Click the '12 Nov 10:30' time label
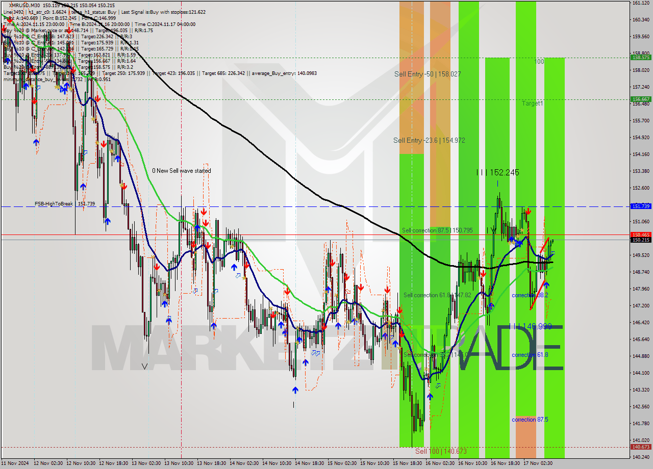The image size is (653, 469). [x=81, y=463]
